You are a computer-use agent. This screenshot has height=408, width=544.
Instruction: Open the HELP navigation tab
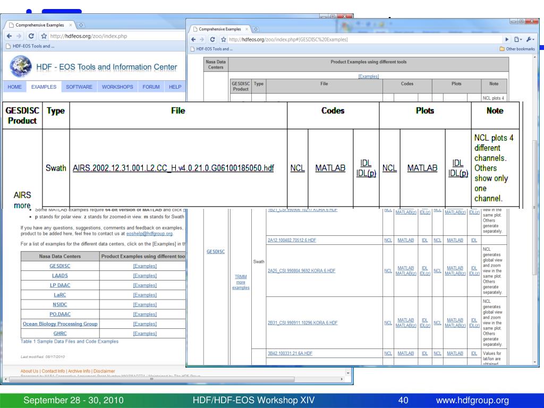pos(175,87)
